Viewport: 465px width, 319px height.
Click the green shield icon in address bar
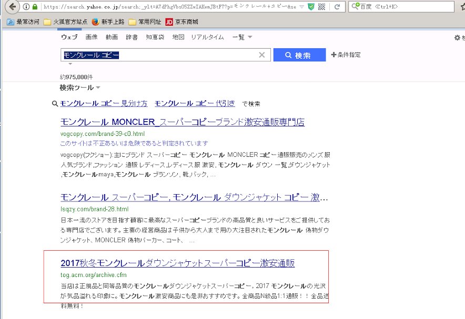coord(311,6)
